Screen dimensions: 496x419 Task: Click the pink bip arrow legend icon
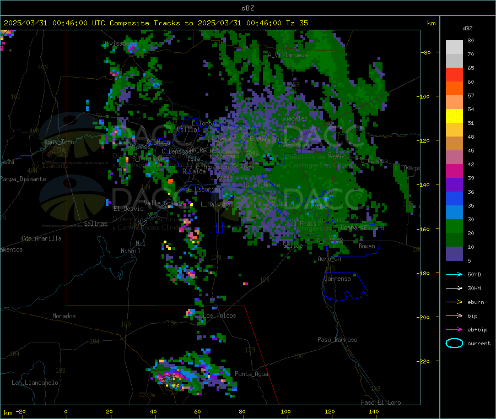point(454,315)
